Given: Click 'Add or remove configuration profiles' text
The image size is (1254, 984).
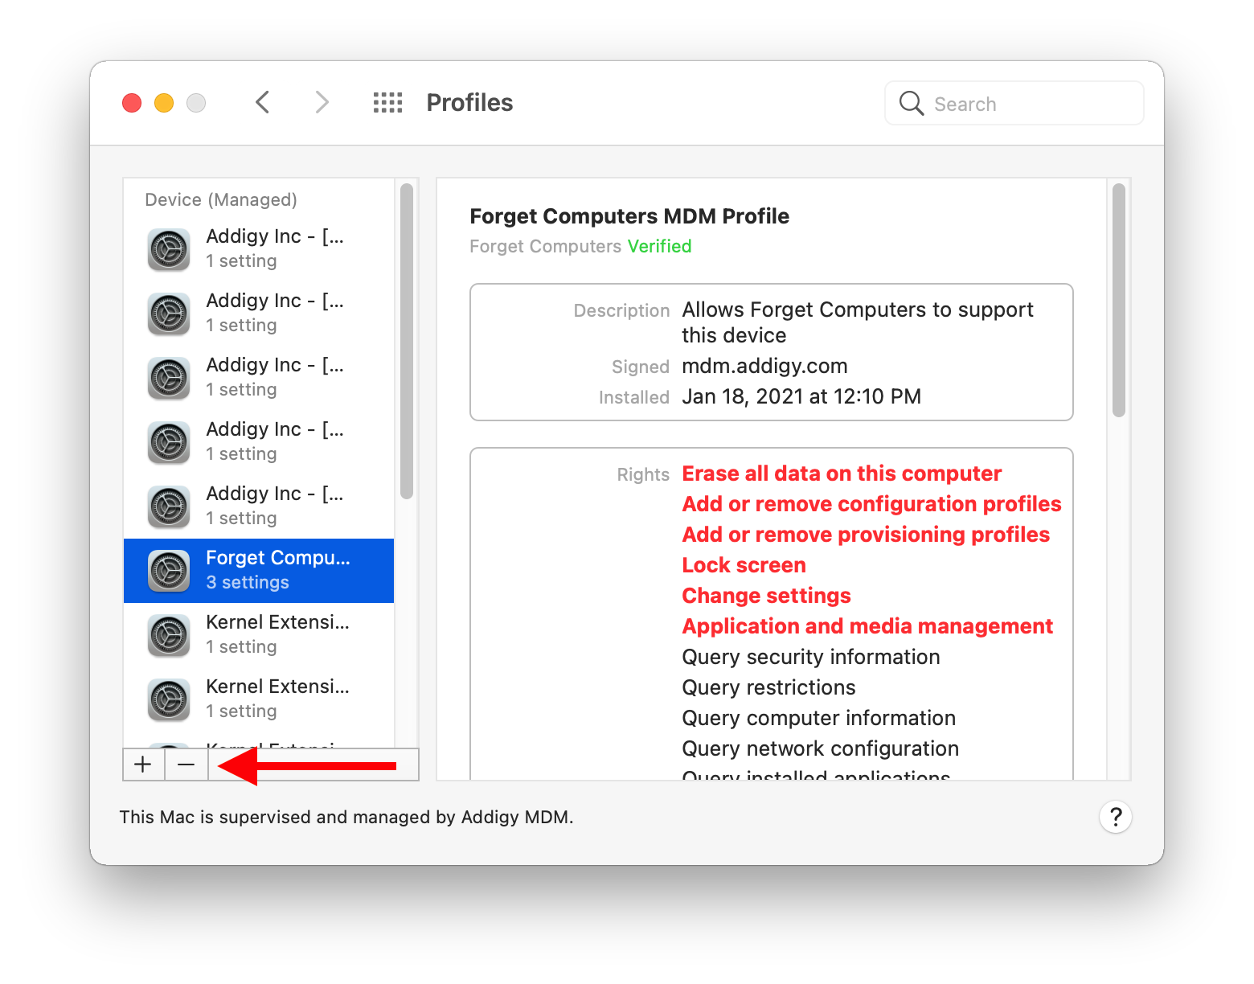Looking at the screenshot, I should [871, 504].
